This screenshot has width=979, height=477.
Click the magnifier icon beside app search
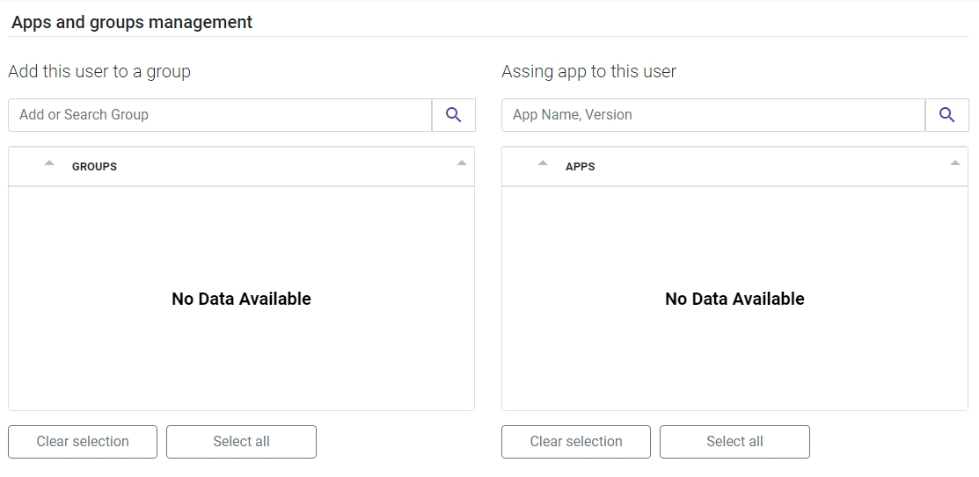tap(946, 115)
